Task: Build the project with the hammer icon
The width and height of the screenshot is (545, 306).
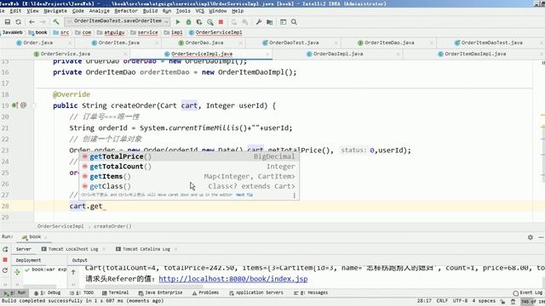Action: pyautogui.click(x=56, y=22)
